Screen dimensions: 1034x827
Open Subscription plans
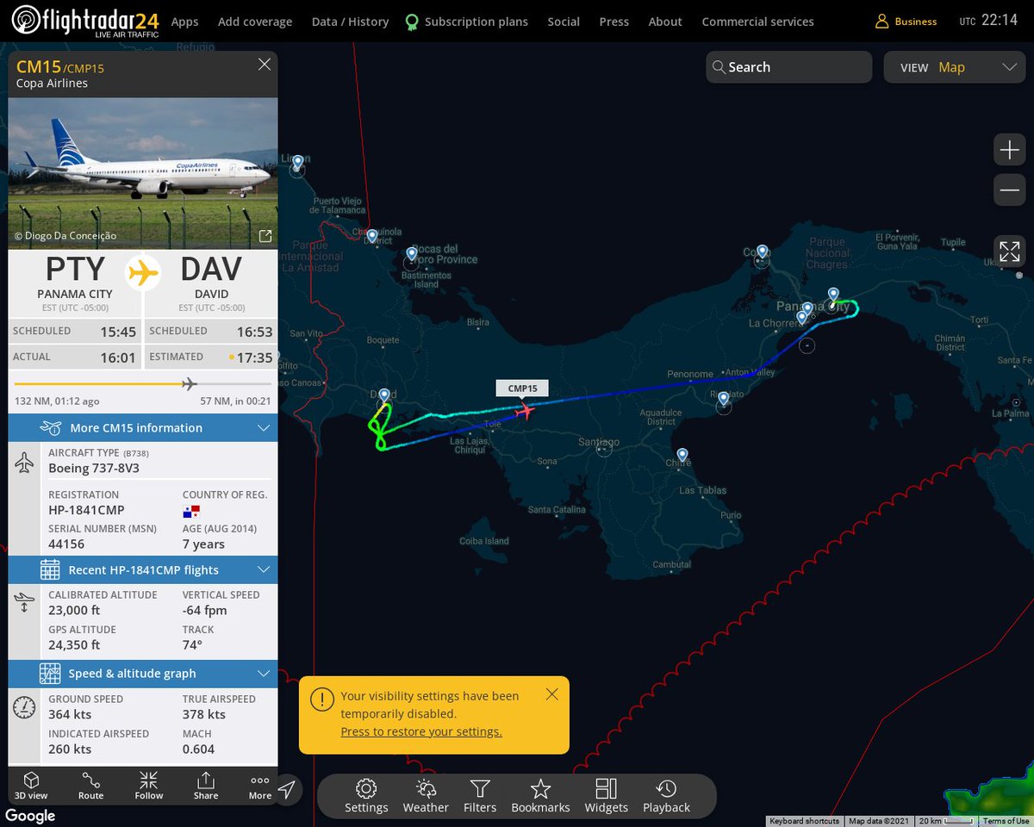467,22
